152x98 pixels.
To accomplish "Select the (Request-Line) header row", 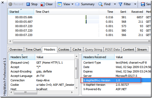I will [42, 63].
